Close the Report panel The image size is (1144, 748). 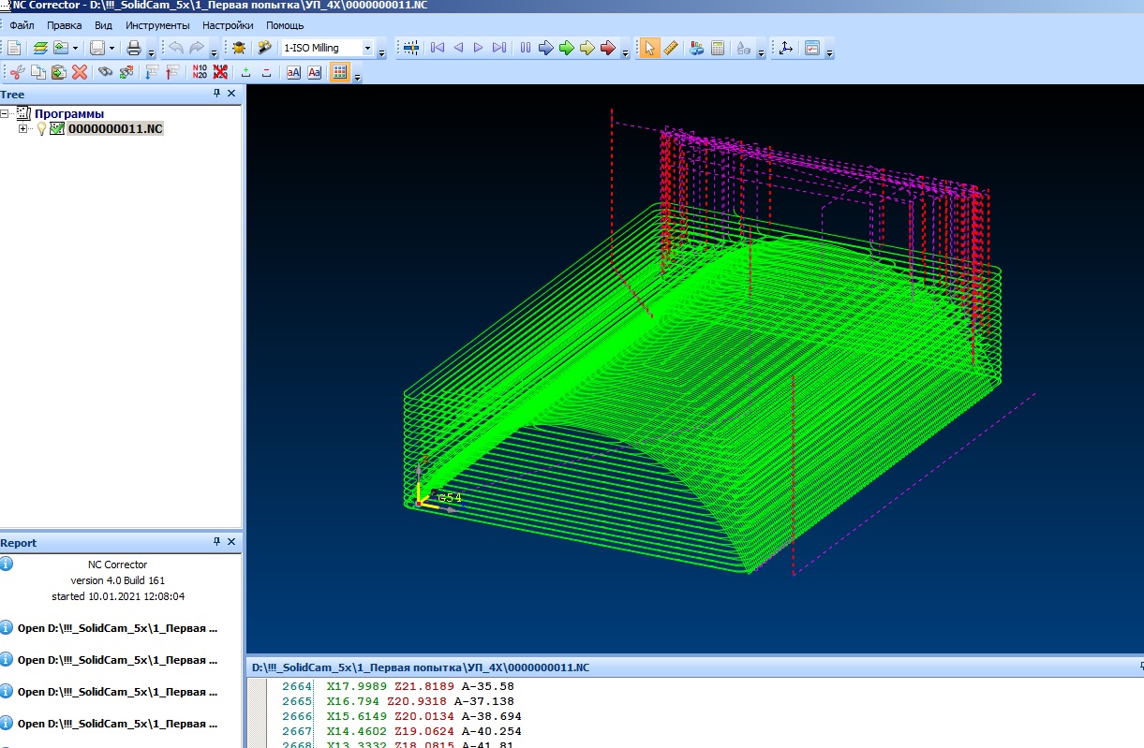tap(232, 542)
